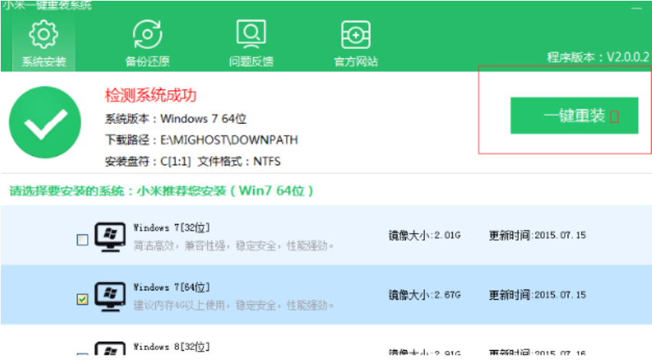Click 镜像大小:2.67G in the 64位 row
Viewport: 652px width, 360px height.
click(424, 295)
